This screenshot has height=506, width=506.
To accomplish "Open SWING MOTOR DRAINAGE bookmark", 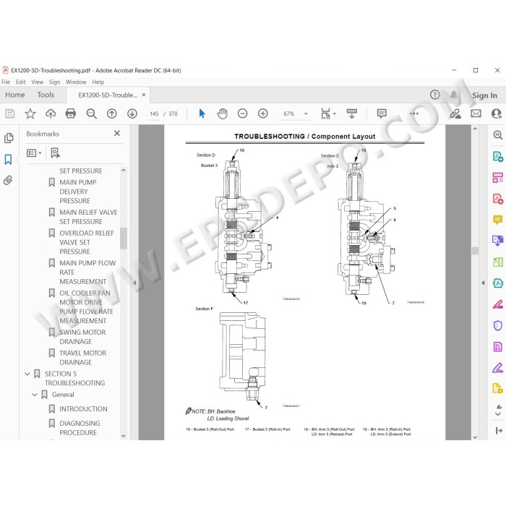I will [82, 337].
